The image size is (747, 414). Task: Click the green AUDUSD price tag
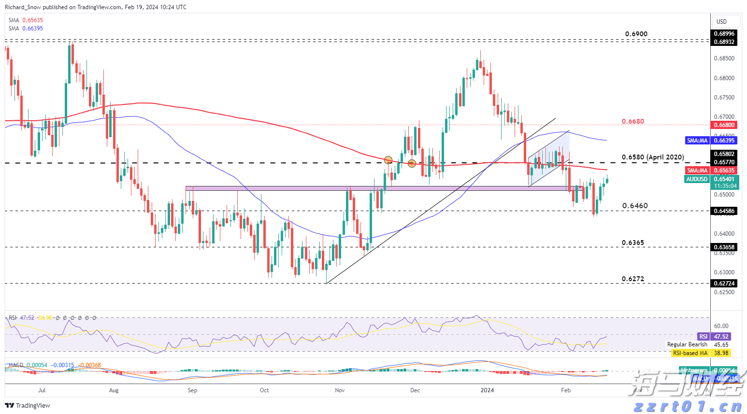click(697, 179)
